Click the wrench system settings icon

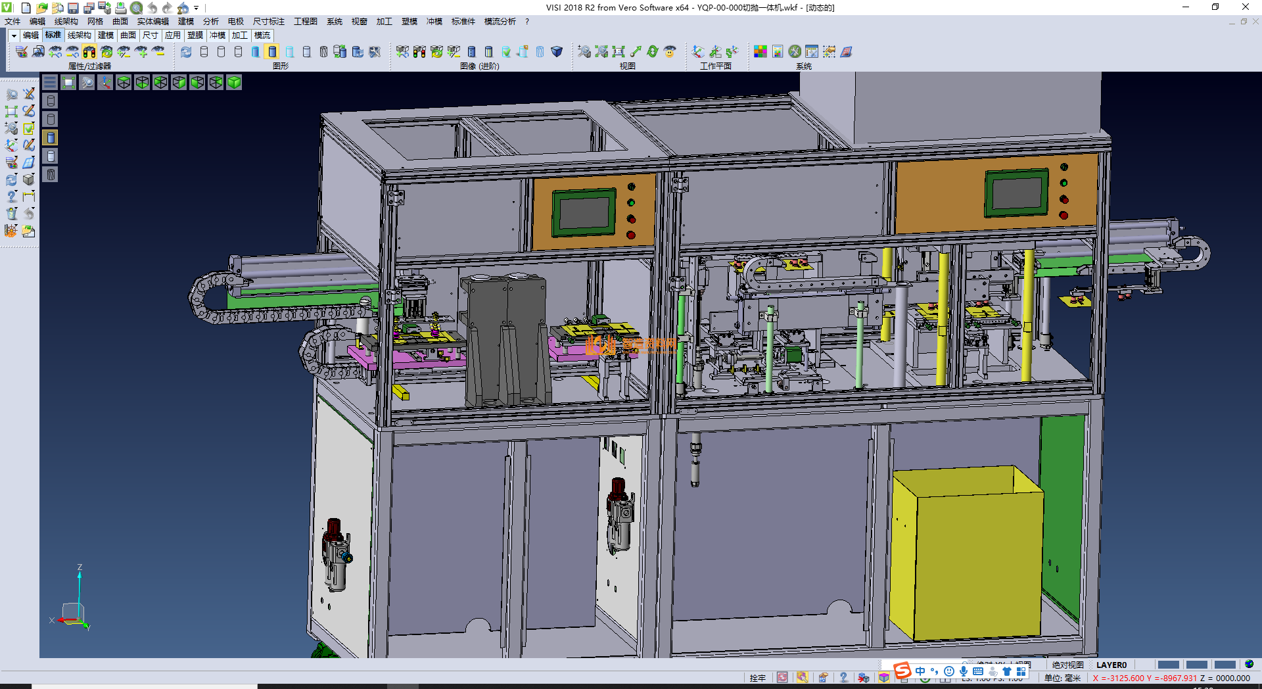(795, 51)
